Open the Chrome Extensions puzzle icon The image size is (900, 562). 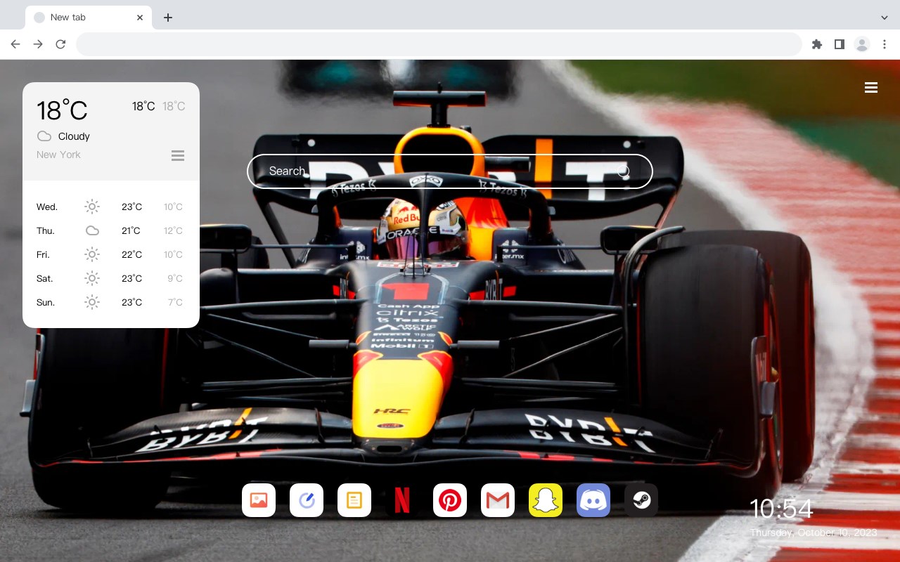pyautogui.click(x=816, y=44)
